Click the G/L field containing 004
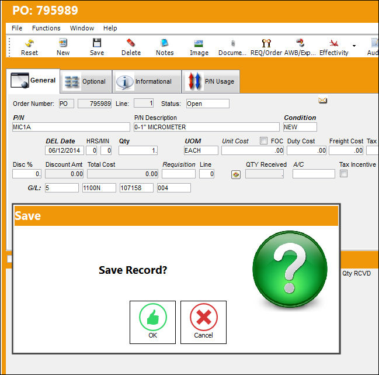This screenshot has width=379, height=375. click(174, 188)
